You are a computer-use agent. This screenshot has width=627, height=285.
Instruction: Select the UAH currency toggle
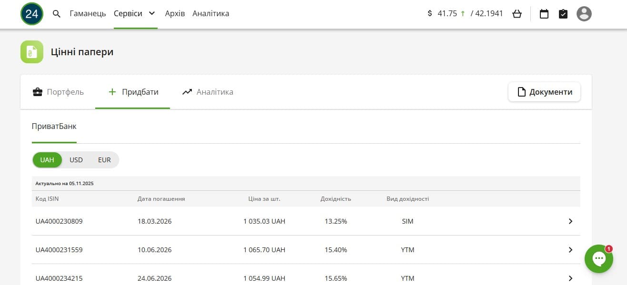(x=47, y=160)
